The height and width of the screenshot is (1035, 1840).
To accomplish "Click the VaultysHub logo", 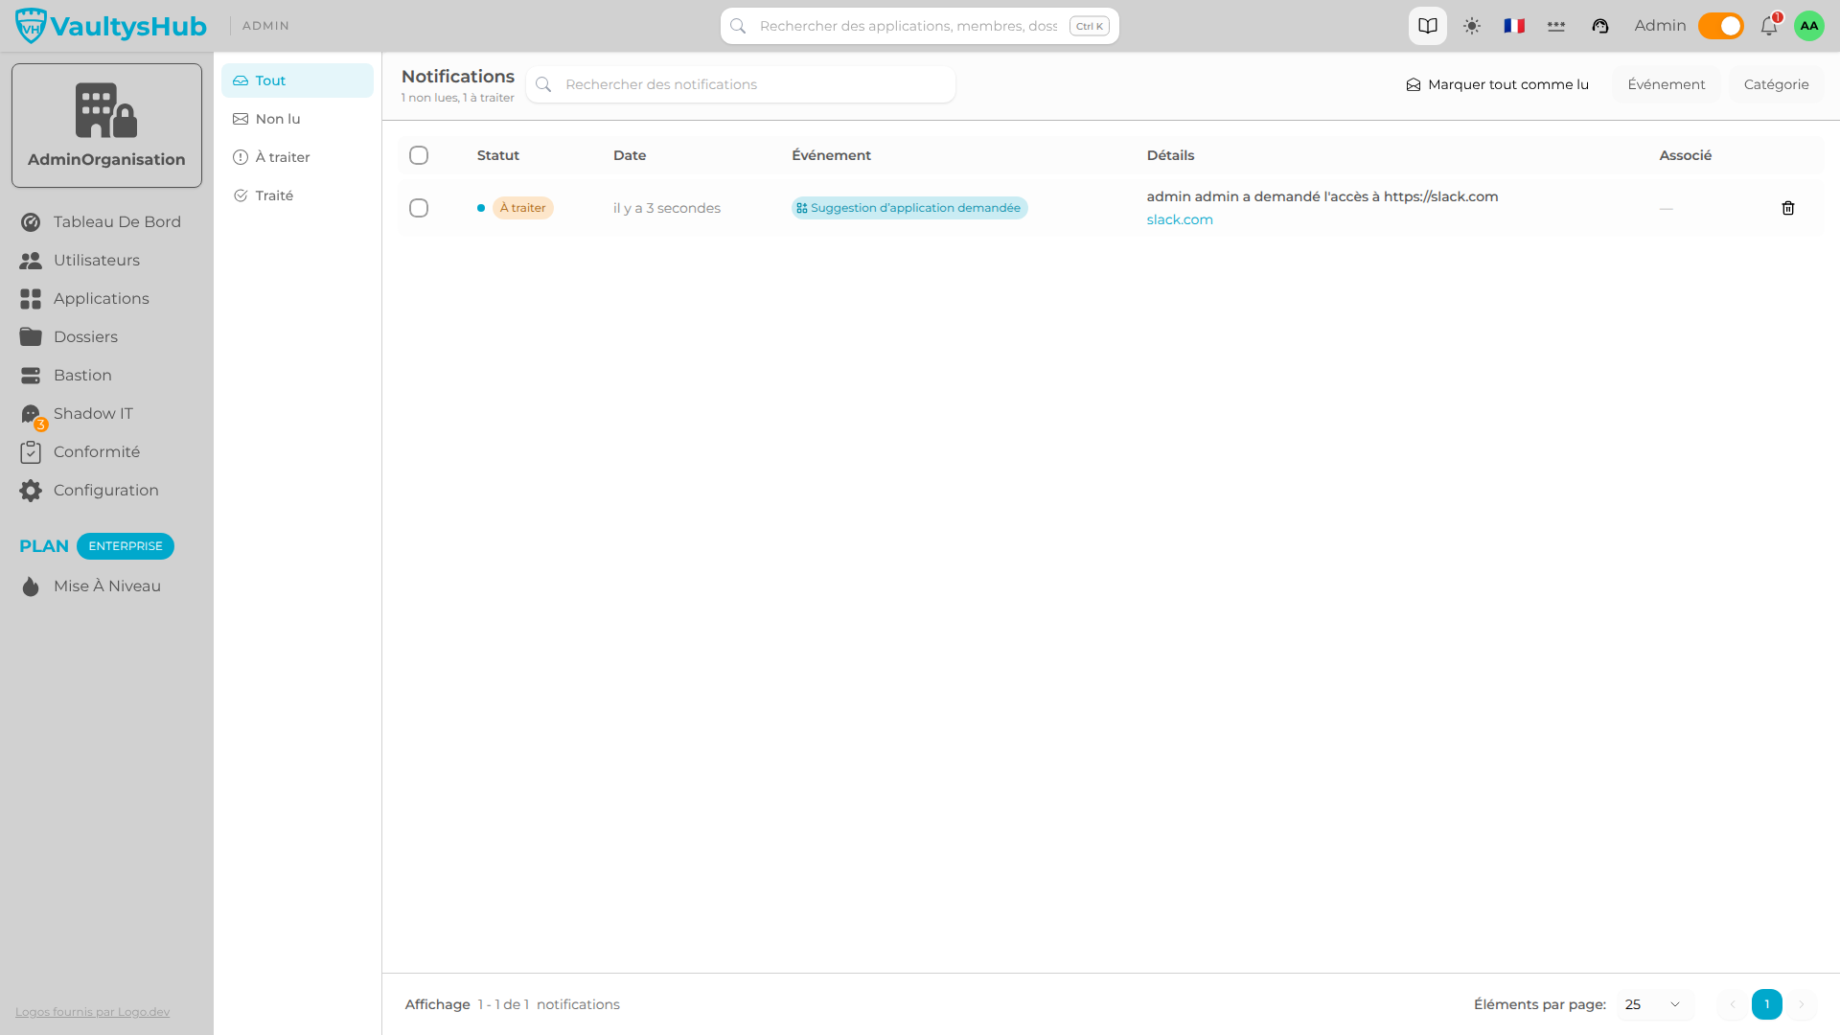I will [x=111, y=26].
